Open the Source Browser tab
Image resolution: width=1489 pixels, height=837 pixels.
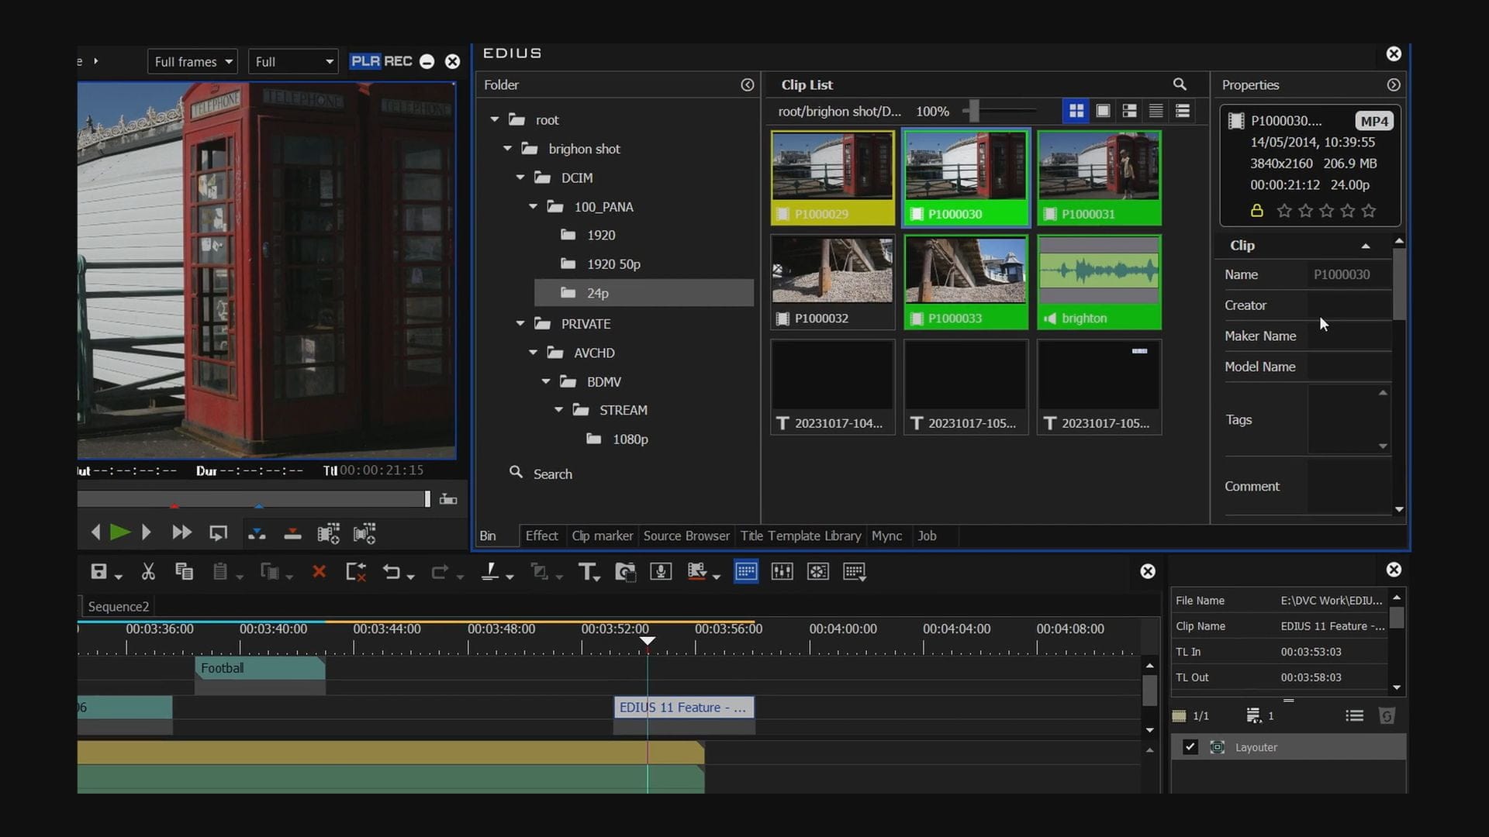(686, 536)
